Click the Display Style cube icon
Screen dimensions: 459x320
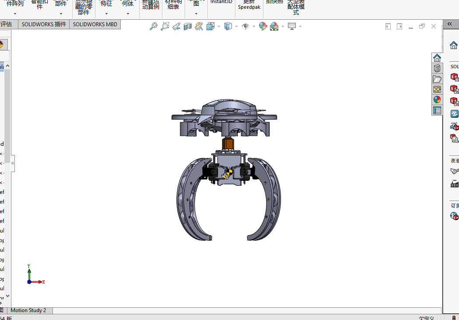228,26
